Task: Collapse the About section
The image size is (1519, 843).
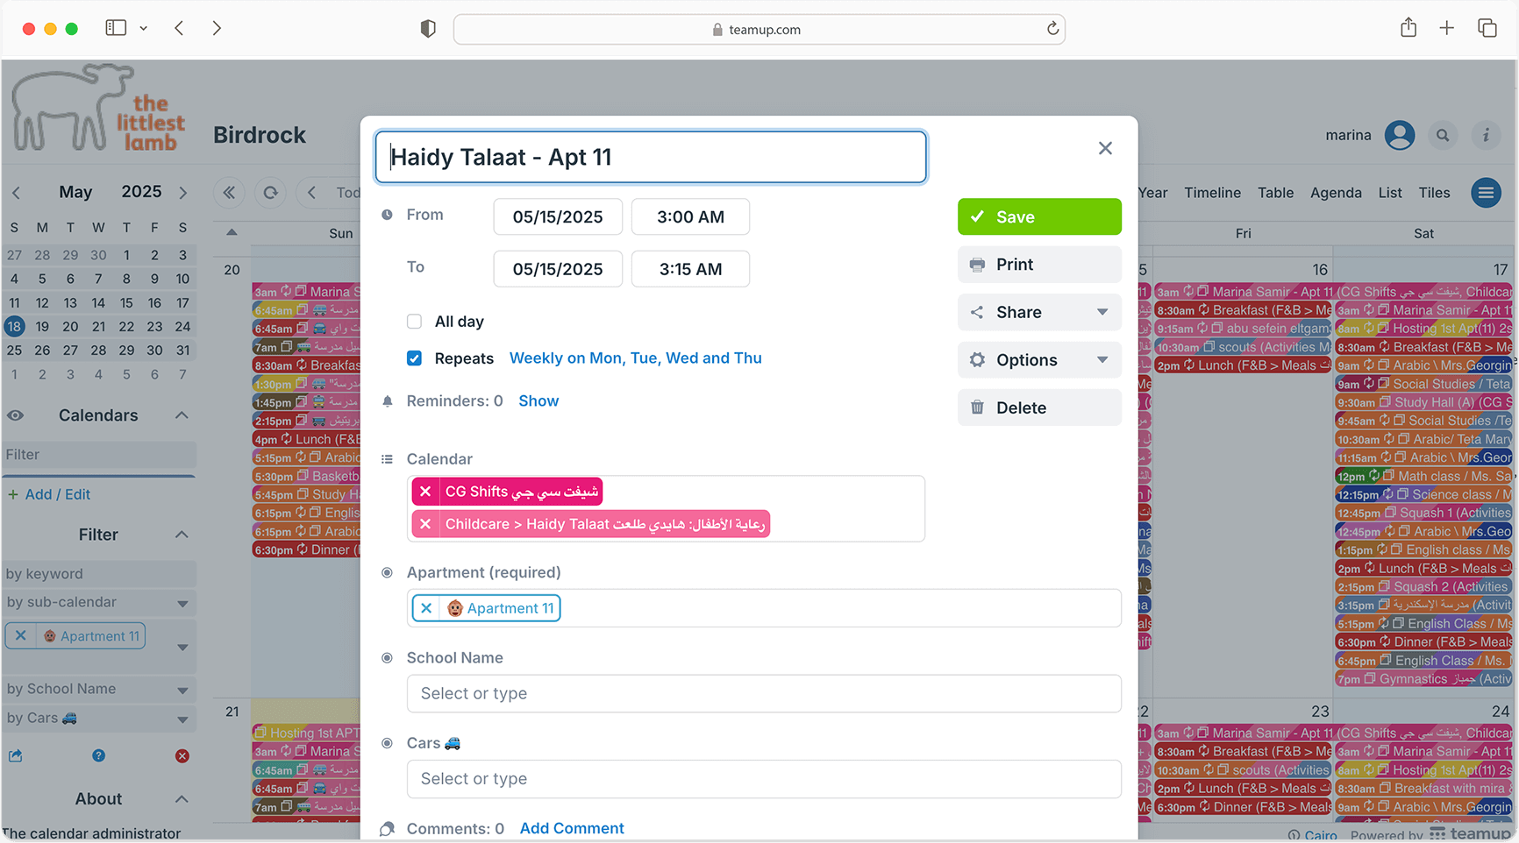Action: (x=182, y=799)
